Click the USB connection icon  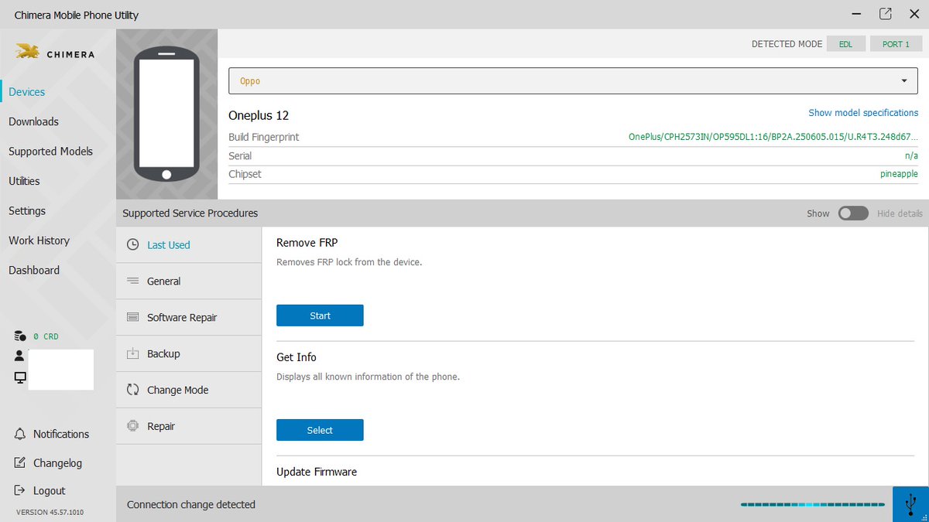910,504
